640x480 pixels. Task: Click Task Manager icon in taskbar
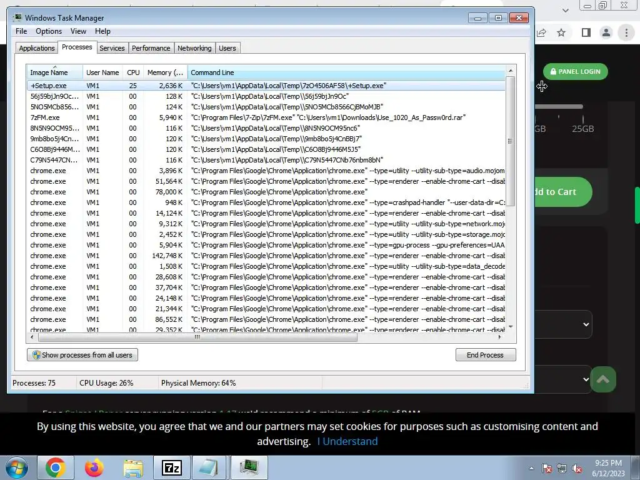click(249, 467)
